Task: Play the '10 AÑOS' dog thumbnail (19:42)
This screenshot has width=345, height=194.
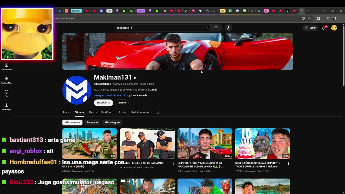Action: 263,144
